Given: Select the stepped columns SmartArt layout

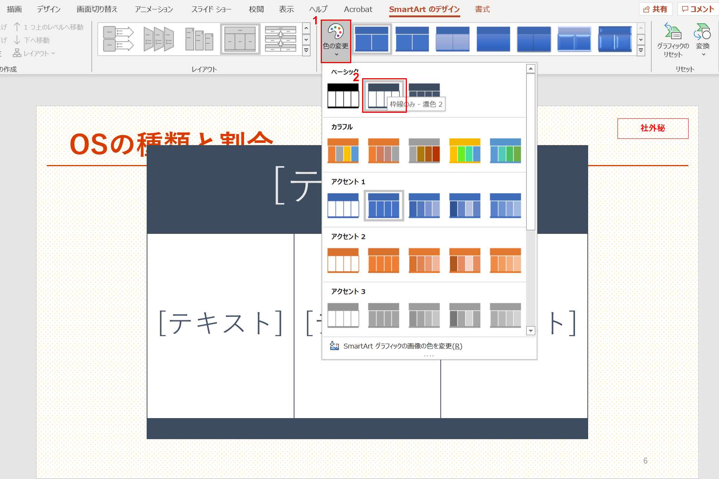Looking at the screenshot, I should coord(200,39).
